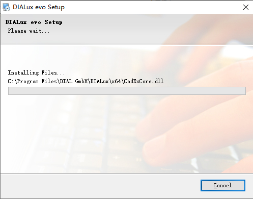Click the Please wait... message

click(x=29, y=31)
